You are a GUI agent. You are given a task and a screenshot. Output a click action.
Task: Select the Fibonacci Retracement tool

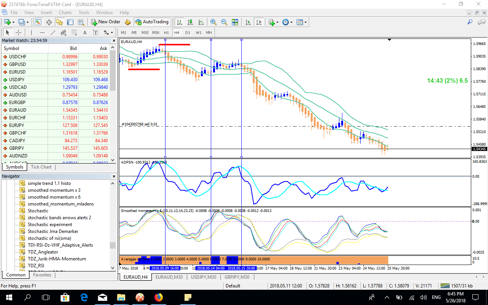coord(74,32)
